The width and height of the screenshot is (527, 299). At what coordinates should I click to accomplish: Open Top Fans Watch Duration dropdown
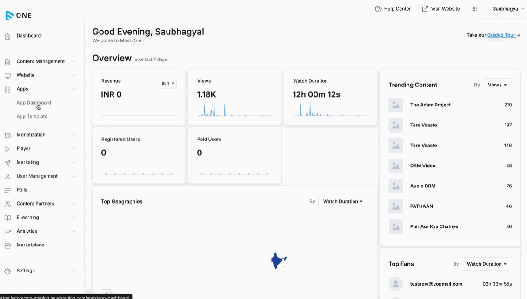(x=487, y=264)
